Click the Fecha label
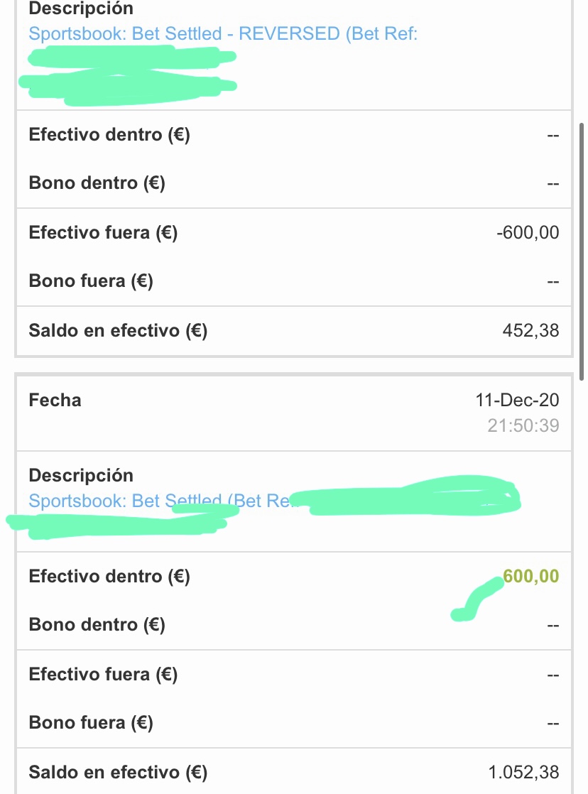Screen dimensions: 588x794 (x=55, y=400)
